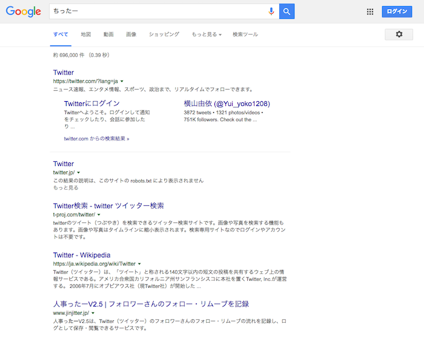Image resolution: width=424 pixels, height=341 pixels.
Task: Open settings gear menu
Action: tap(399, 35)
